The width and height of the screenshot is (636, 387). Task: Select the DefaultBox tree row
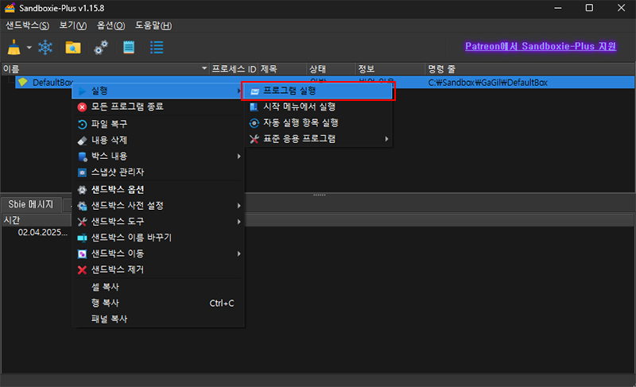tap(325, 83)
